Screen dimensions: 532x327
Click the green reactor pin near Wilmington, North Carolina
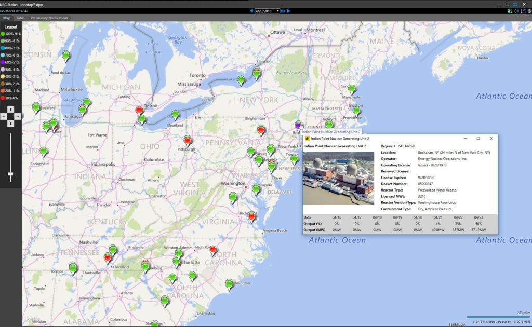click(x=229, y=284)
